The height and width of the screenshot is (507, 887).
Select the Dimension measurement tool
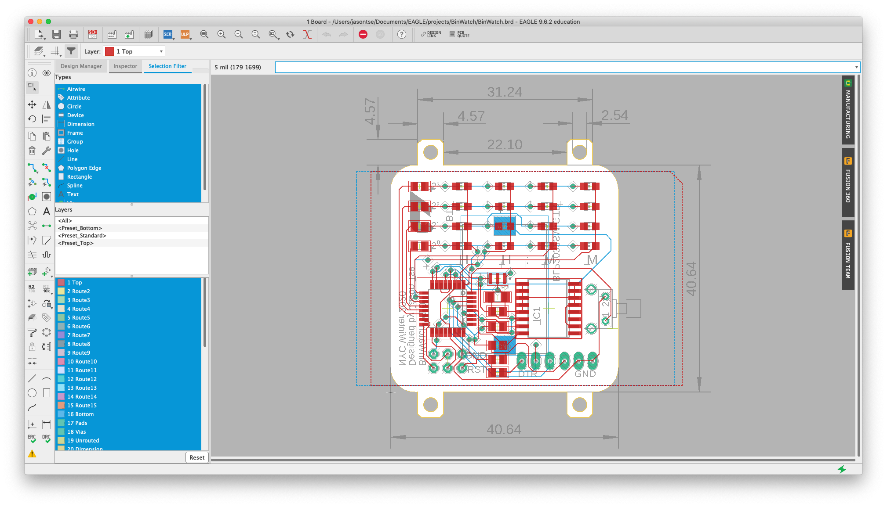(47, 424)
